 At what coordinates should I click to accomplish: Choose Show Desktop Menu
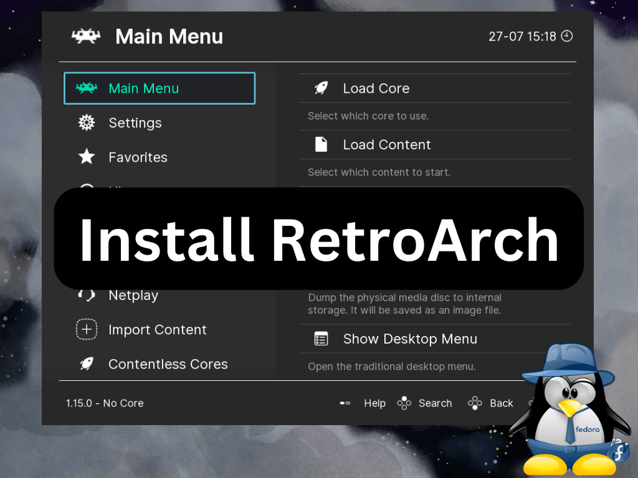click(x=435, y=339)
